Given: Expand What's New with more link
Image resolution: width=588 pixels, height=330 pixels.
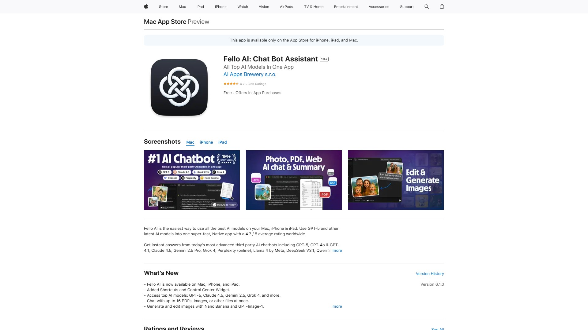Looking at the screenshot, I should [337, 306].
